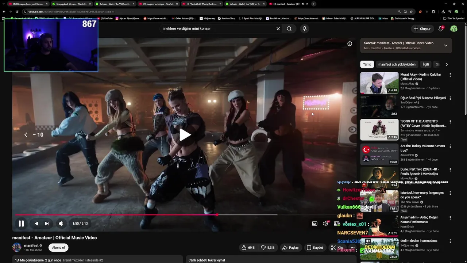Create a clip with the Klip scissors button
467x263 pixels.
[x=337, y=248]
